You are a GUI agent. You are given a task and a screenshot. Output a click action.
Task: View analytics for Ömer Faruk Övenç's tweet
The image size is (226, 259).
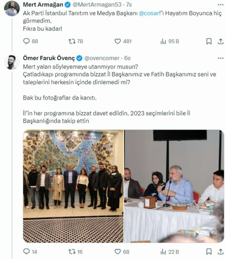[164, 251]
